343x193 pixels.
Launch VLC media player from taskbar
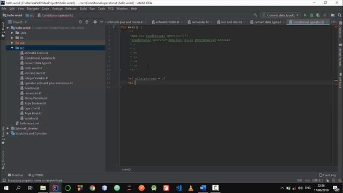[191, 188]
